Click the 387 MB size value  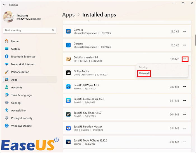pos(174,87)
